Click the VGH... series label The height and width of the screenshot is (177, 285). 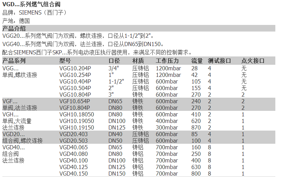pos(10,114)
